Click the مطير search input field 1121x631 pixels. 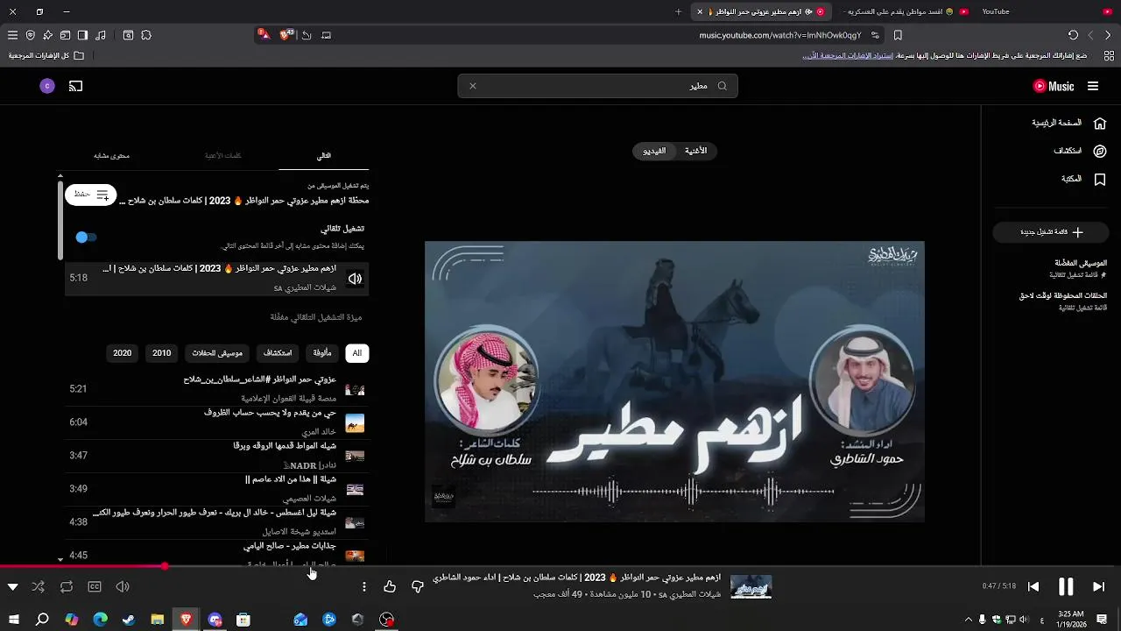(597, 86)
